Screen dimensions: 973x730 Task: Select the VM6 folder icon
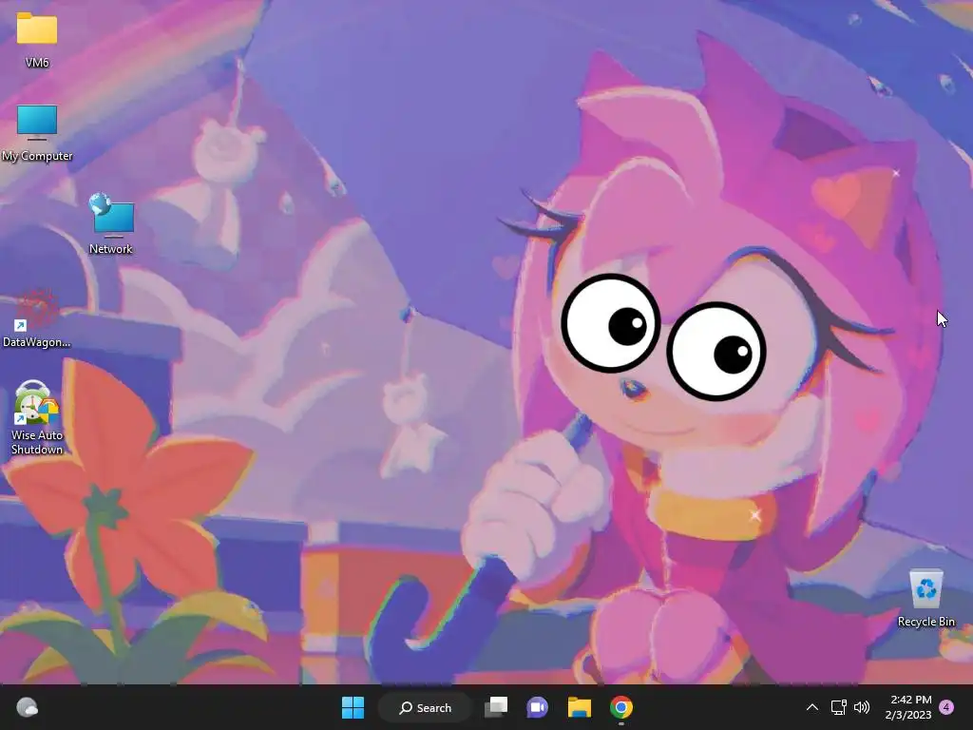point(37,29)
